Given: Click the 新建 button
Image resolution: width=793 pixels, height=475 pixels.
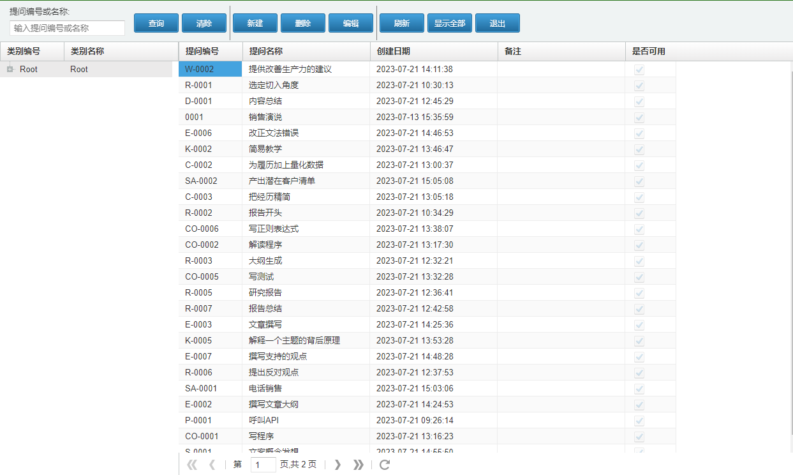Looking at the screenshot, I should click(x=255, y=23).
